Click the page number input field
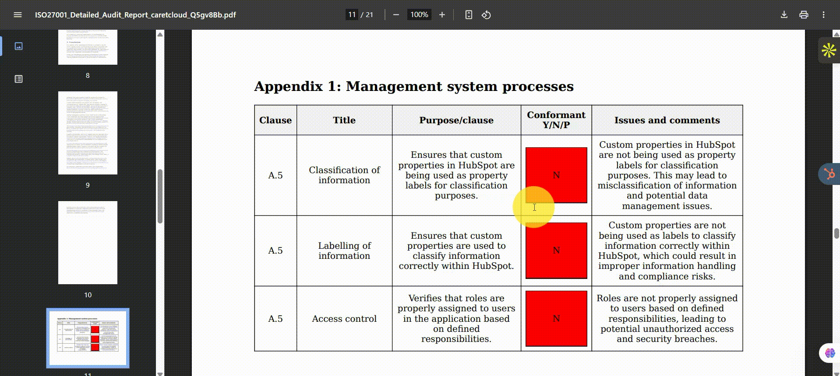This screenshot has height=376, width=840. 352,15
